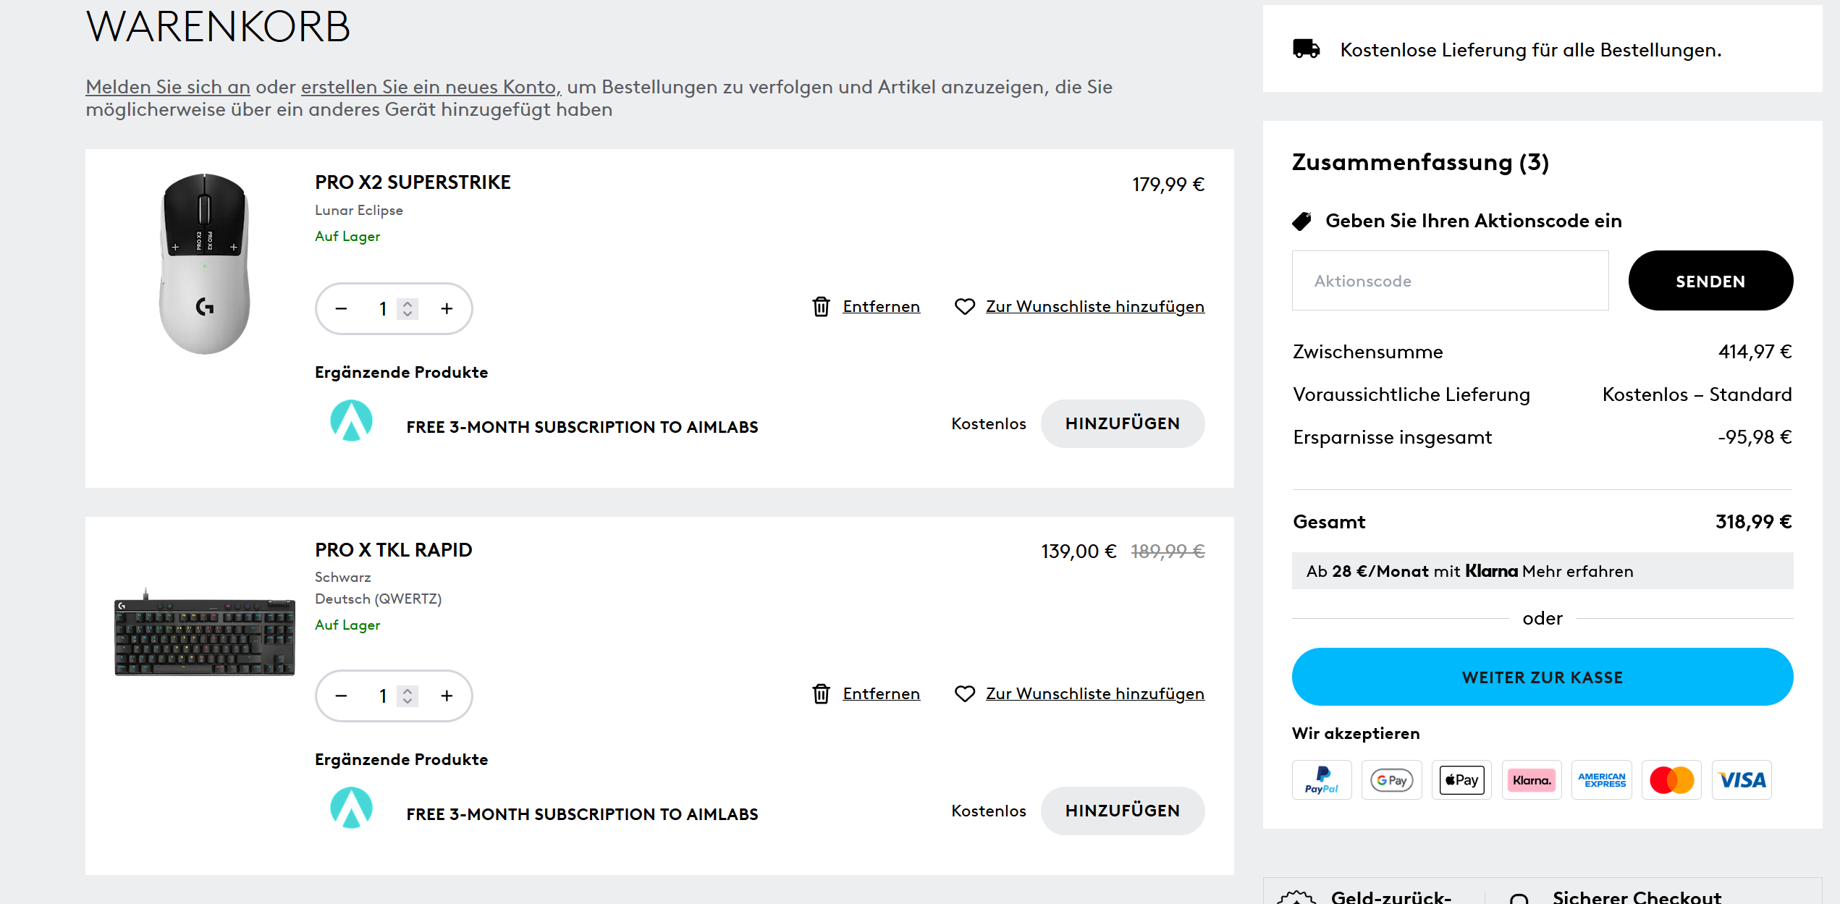Viewport: 1840px width, 904px height.
Task: Click trash icon for PRO X2 SUPERSTRIKE
Action: pyautogui.click(x=821, y=307)
